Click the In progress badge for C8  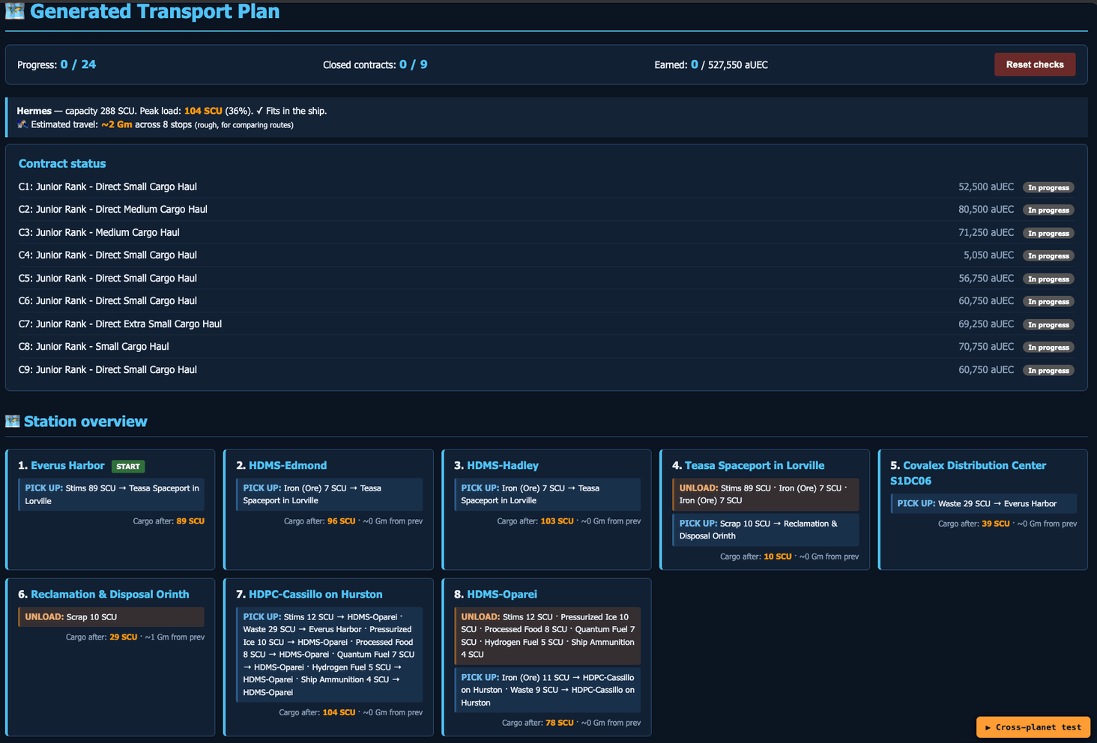pos(1048,348)
